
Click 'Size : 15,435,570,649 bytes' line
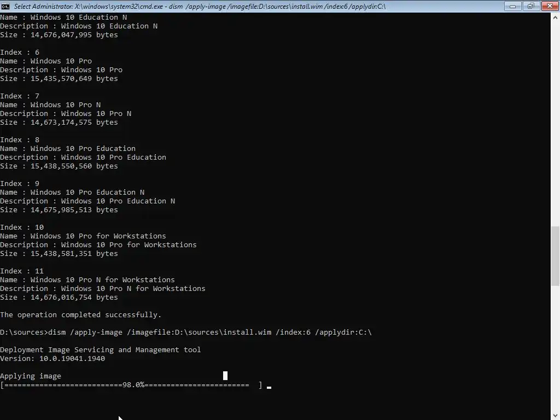[59, 79]
